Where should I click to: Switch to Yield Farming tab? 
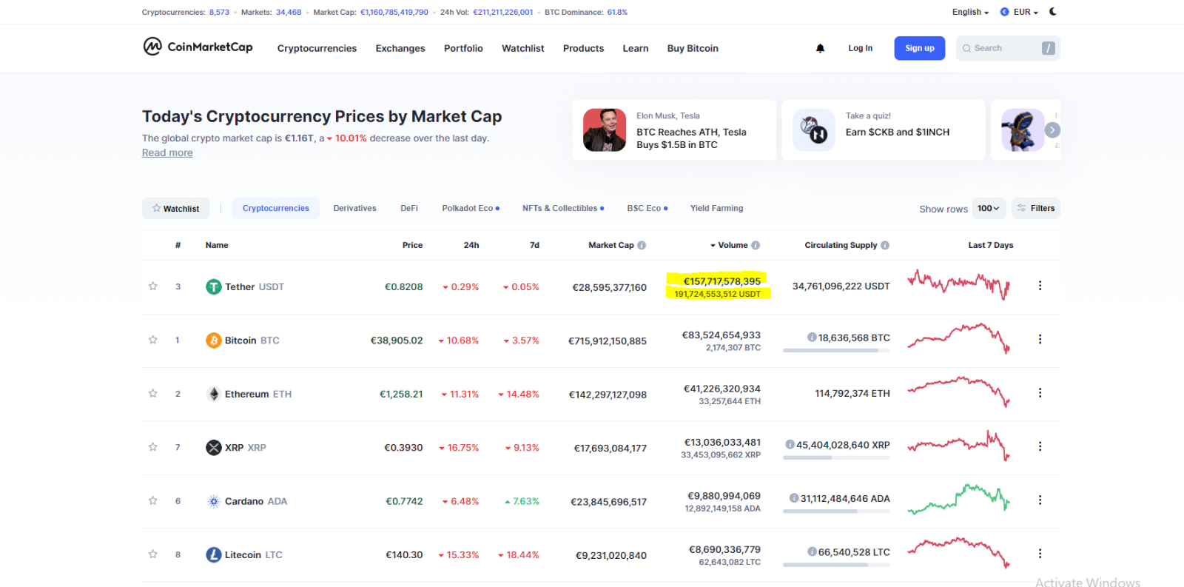(716, 208)
